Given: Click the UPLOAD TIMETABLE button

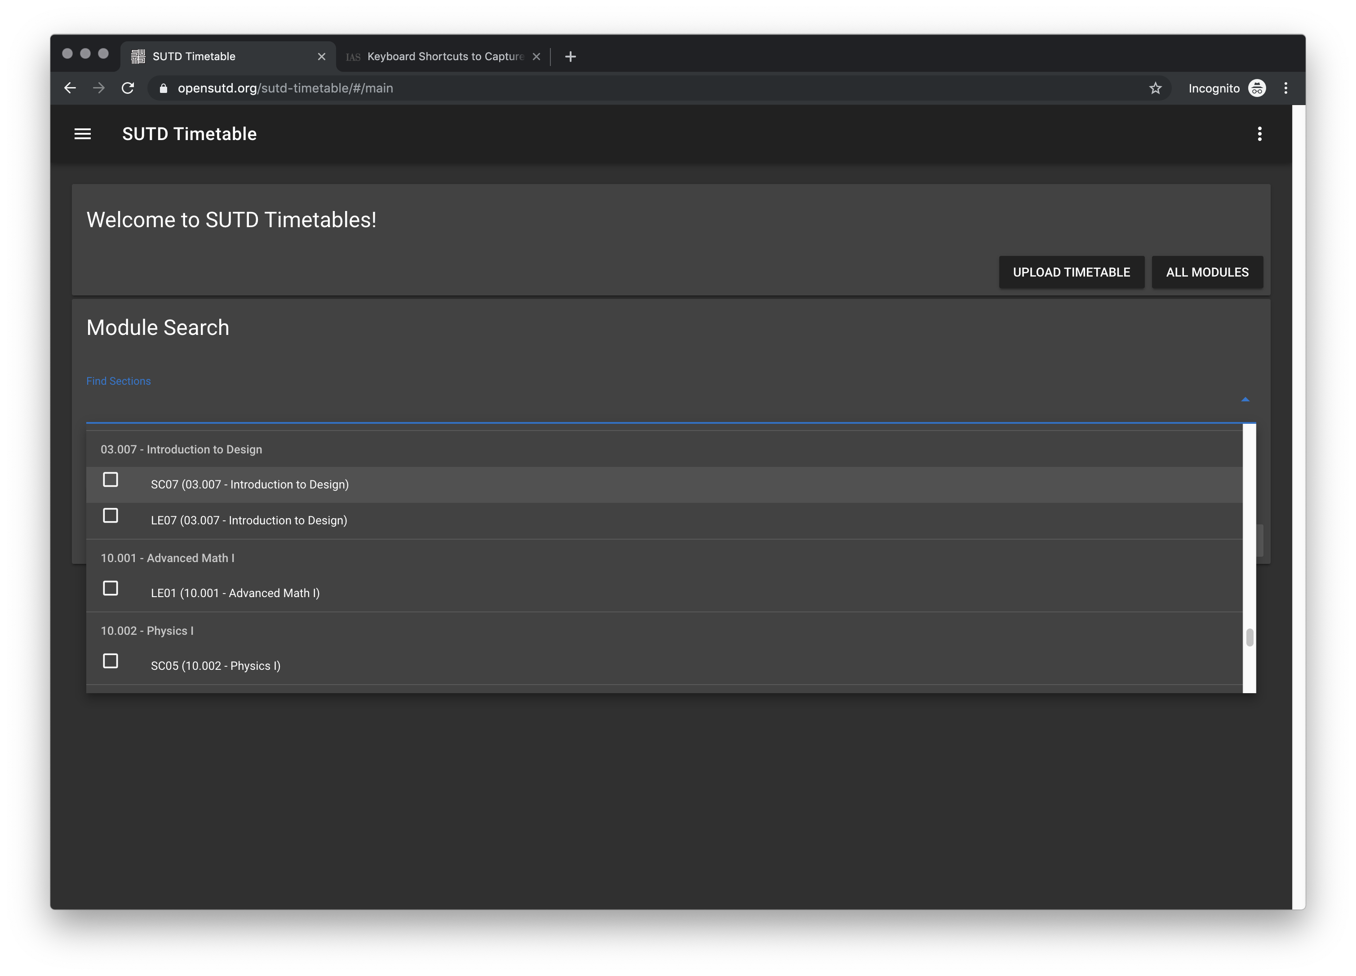Looking at the screenshot, I should [1071, 273].
